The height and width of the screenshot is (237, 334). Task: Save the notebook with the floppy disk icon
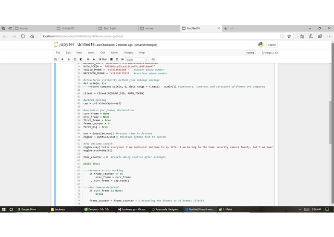click(56, 59)
